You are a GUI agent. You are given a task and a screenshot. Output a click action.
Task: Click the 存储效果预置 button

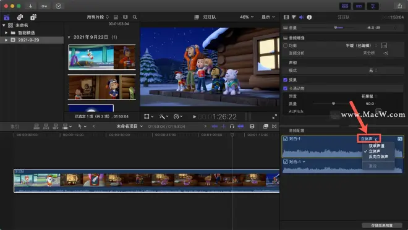[x=381, y=225]
